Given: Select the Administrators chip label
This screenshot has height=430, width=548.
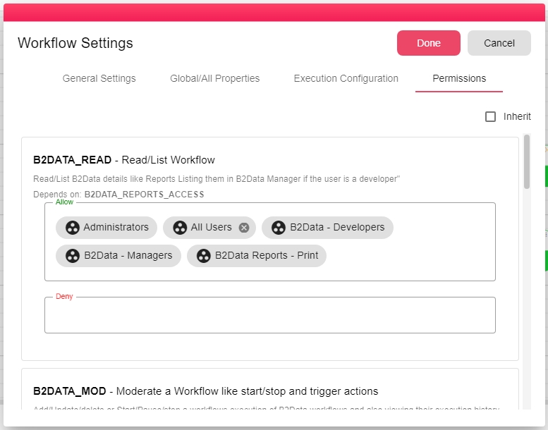Looking at the screenshot, I should [116, 228].
